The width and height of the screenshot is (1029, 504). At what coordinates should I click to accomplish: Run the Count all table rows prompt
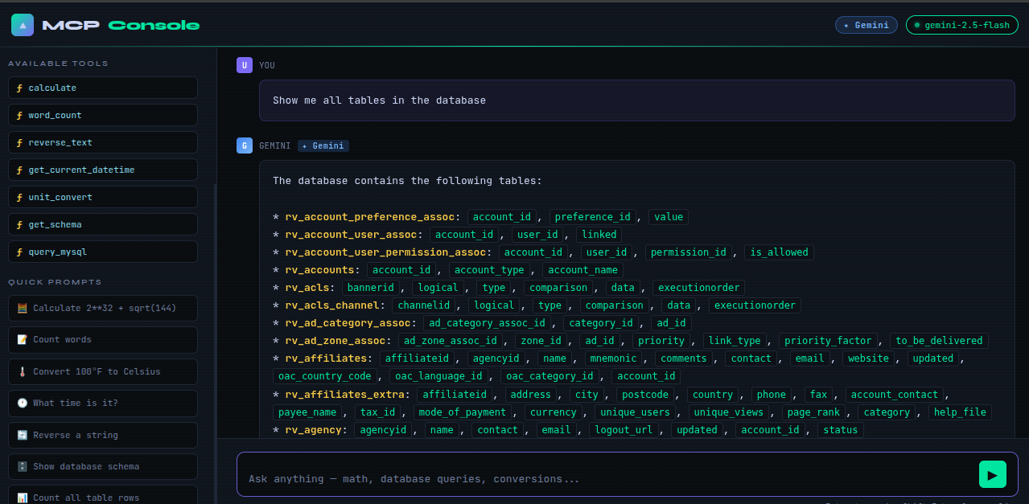coord(103,494)
